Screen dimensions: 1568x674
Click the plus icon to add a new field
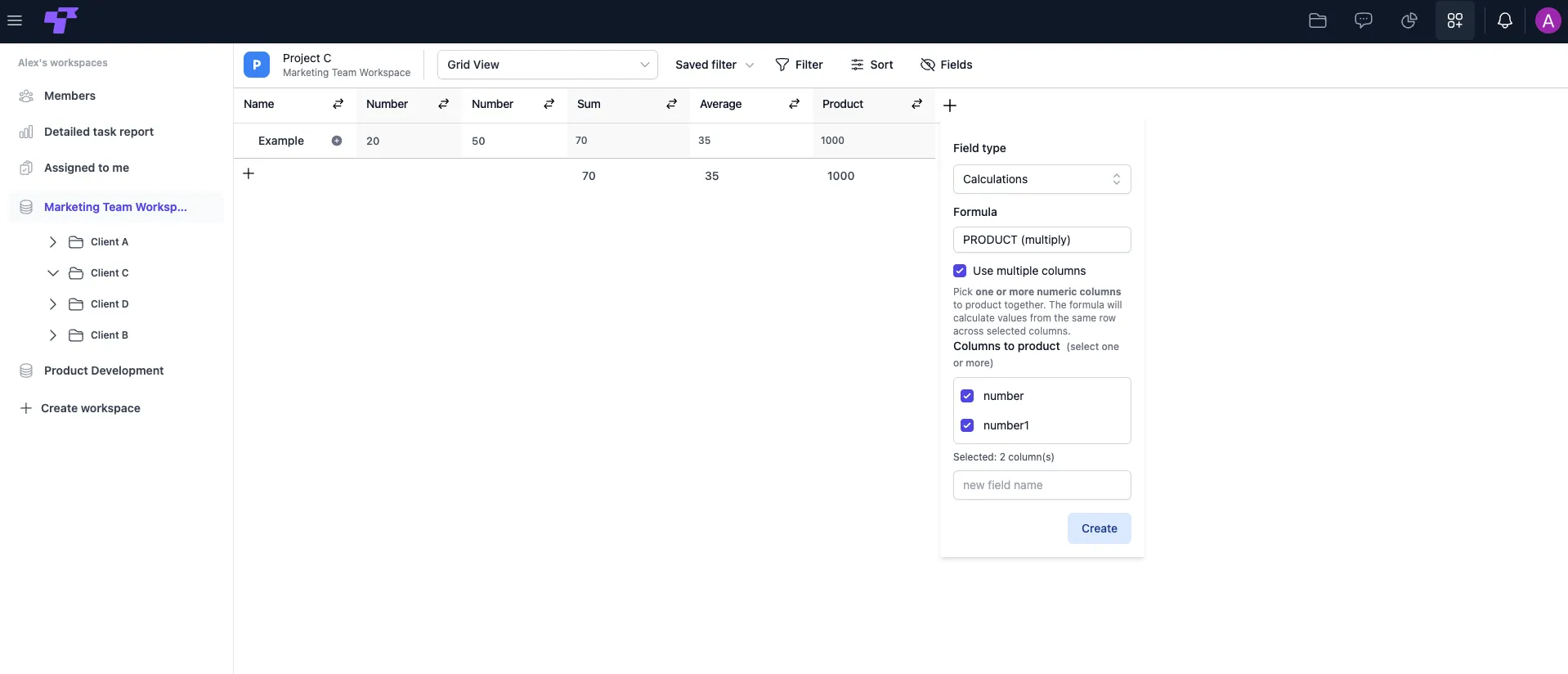(950, 106)
